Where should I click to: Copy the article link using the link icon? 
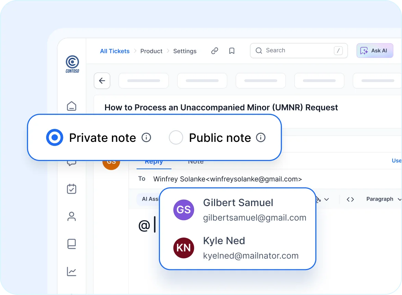(215, 50)
